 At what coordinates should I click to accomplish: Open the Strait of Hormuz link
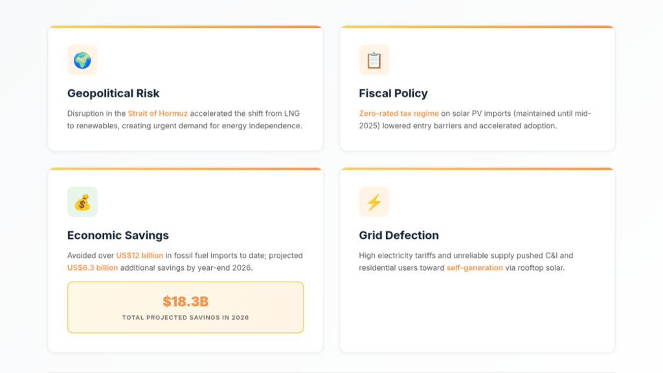tap(157, 113)
